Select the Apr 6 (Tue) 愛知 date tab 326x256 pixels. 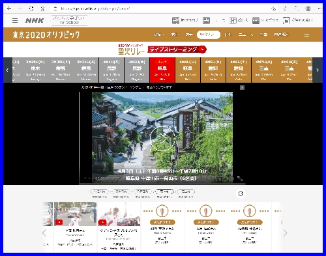pos(239,70)
